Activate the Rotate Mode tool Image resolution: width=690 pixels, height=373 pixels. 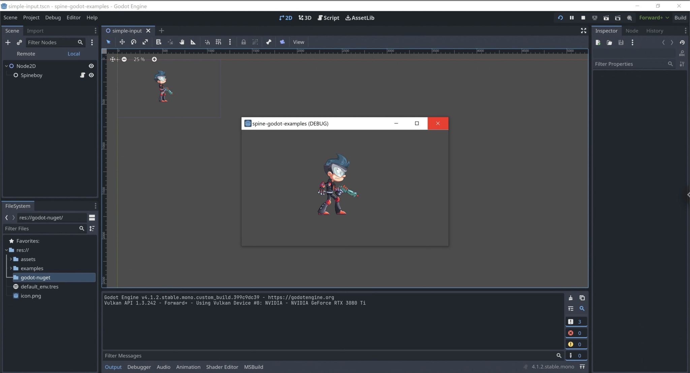pos(134,42)
